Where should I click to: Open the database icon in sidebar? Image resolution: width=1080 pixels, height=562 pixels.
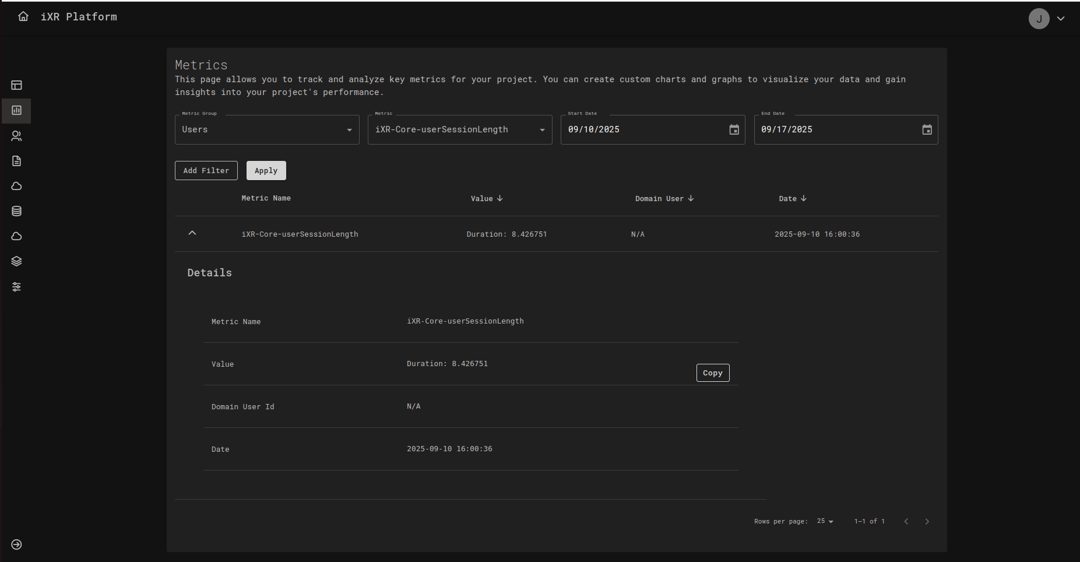16,211
